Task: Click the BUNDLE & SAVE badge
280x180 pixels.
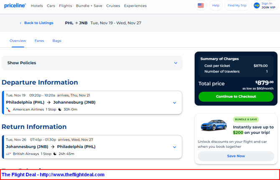Action: click(x=246, y=119)
